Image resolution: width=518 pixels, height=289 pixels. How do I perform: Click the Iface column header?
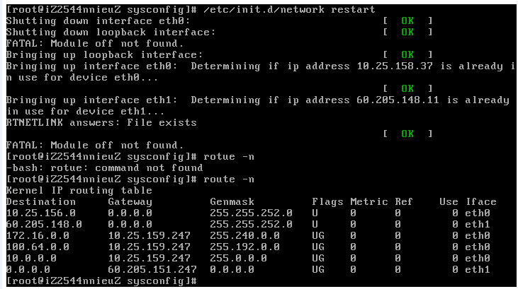point(481,201)
